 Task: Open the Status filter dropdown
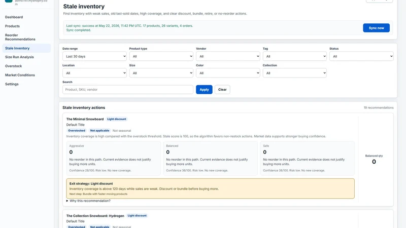[x=361, y=56]
